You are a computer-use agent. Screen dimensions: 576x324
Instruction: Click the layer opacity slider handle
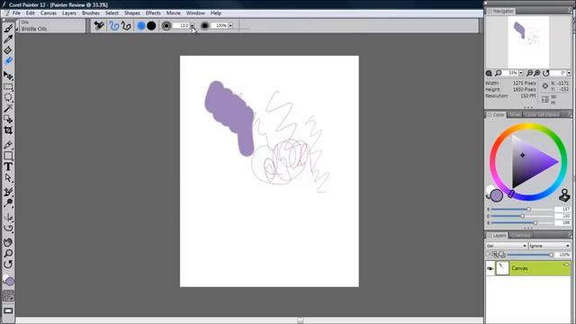(x=551, y=255)
